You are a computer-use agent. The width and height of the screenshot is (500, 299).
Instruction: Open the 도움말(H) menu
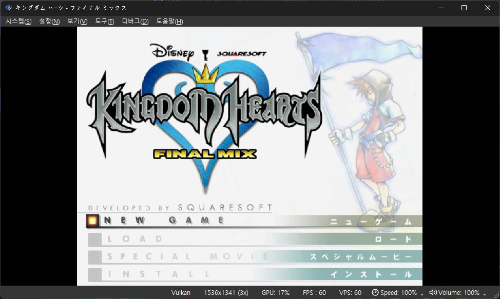point(169,22)
